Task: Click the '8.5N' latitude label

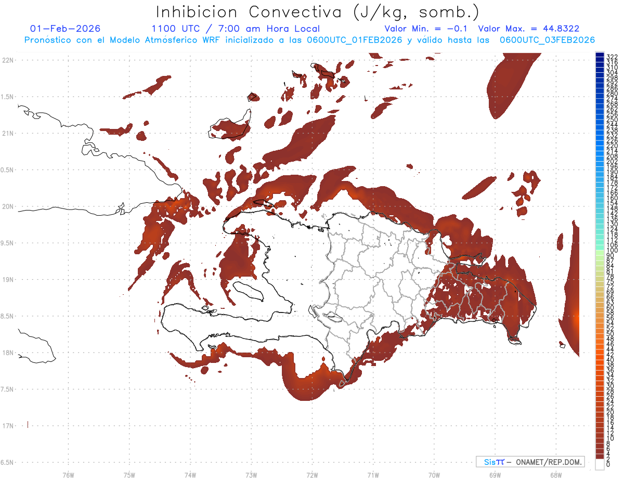Action: [8, 316]
